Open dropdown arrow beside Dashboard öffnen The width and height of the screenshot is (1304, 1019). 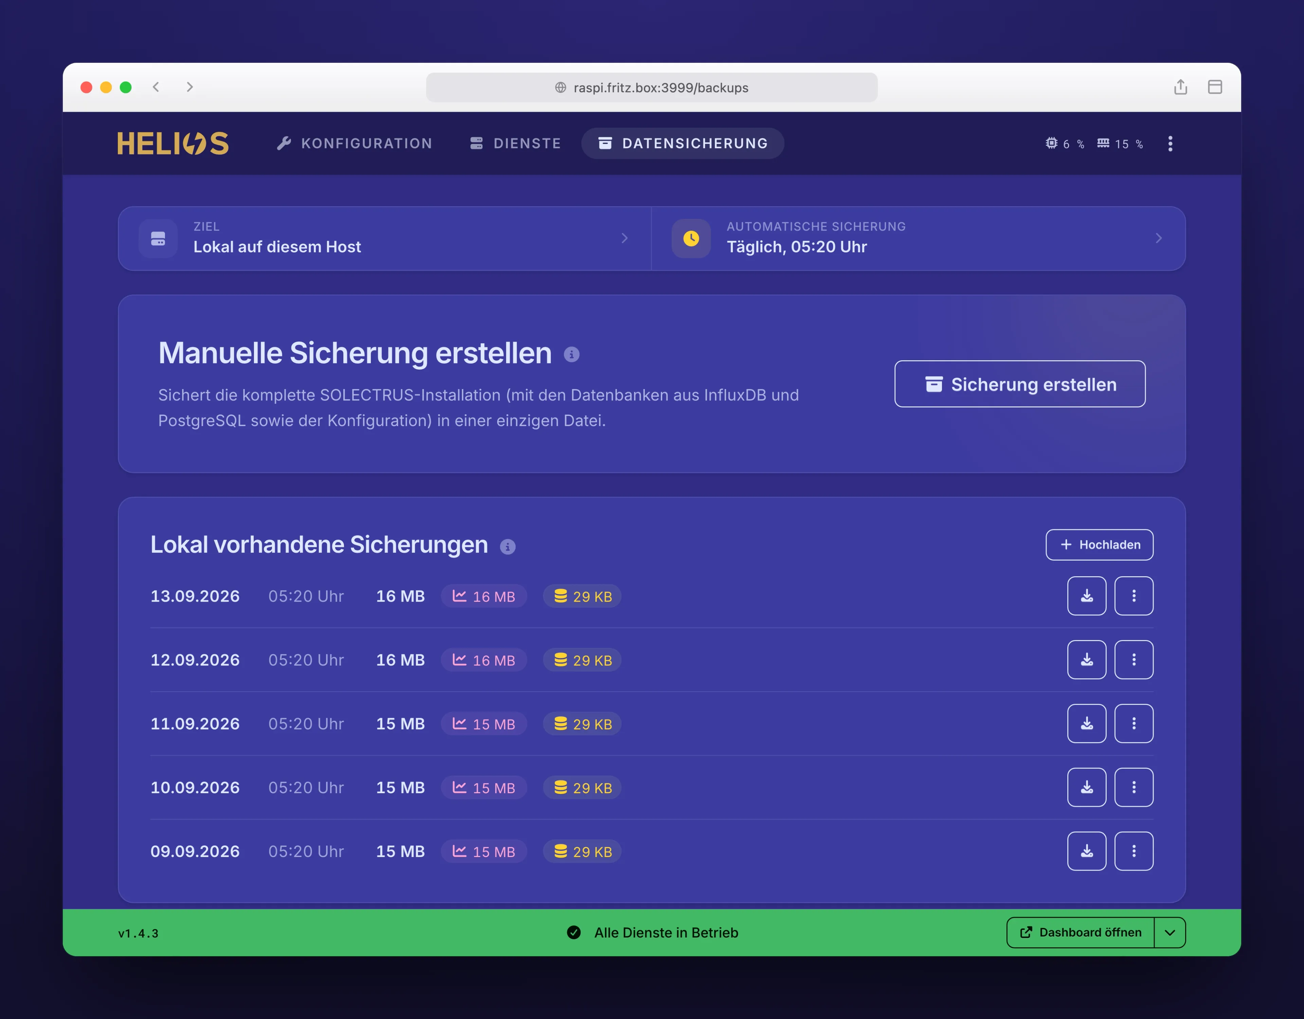coord(1170,932)
